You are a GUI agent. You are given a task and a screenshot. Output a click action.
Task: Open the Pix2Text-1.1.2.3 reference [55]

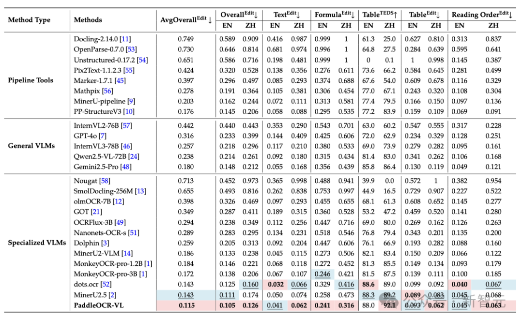[129, 70]
